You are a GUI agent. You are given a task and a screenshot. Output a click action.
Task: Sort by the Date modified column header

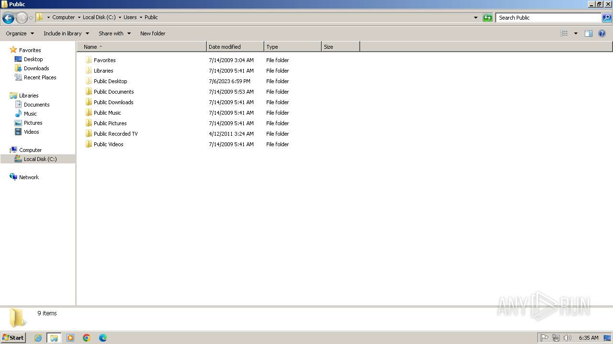coord(235,47)
